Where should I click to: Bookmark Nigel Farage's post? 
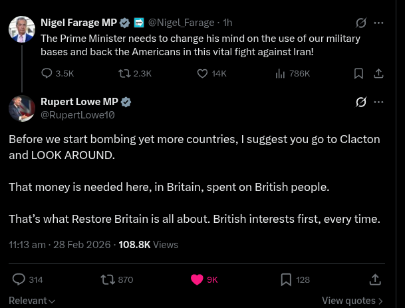358,74
